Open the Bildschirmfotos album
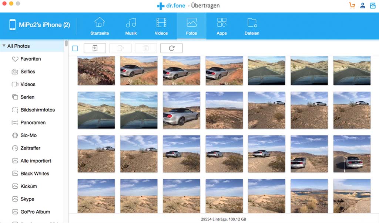The height and width of the screenshot is (223, 379). [37, 110]
